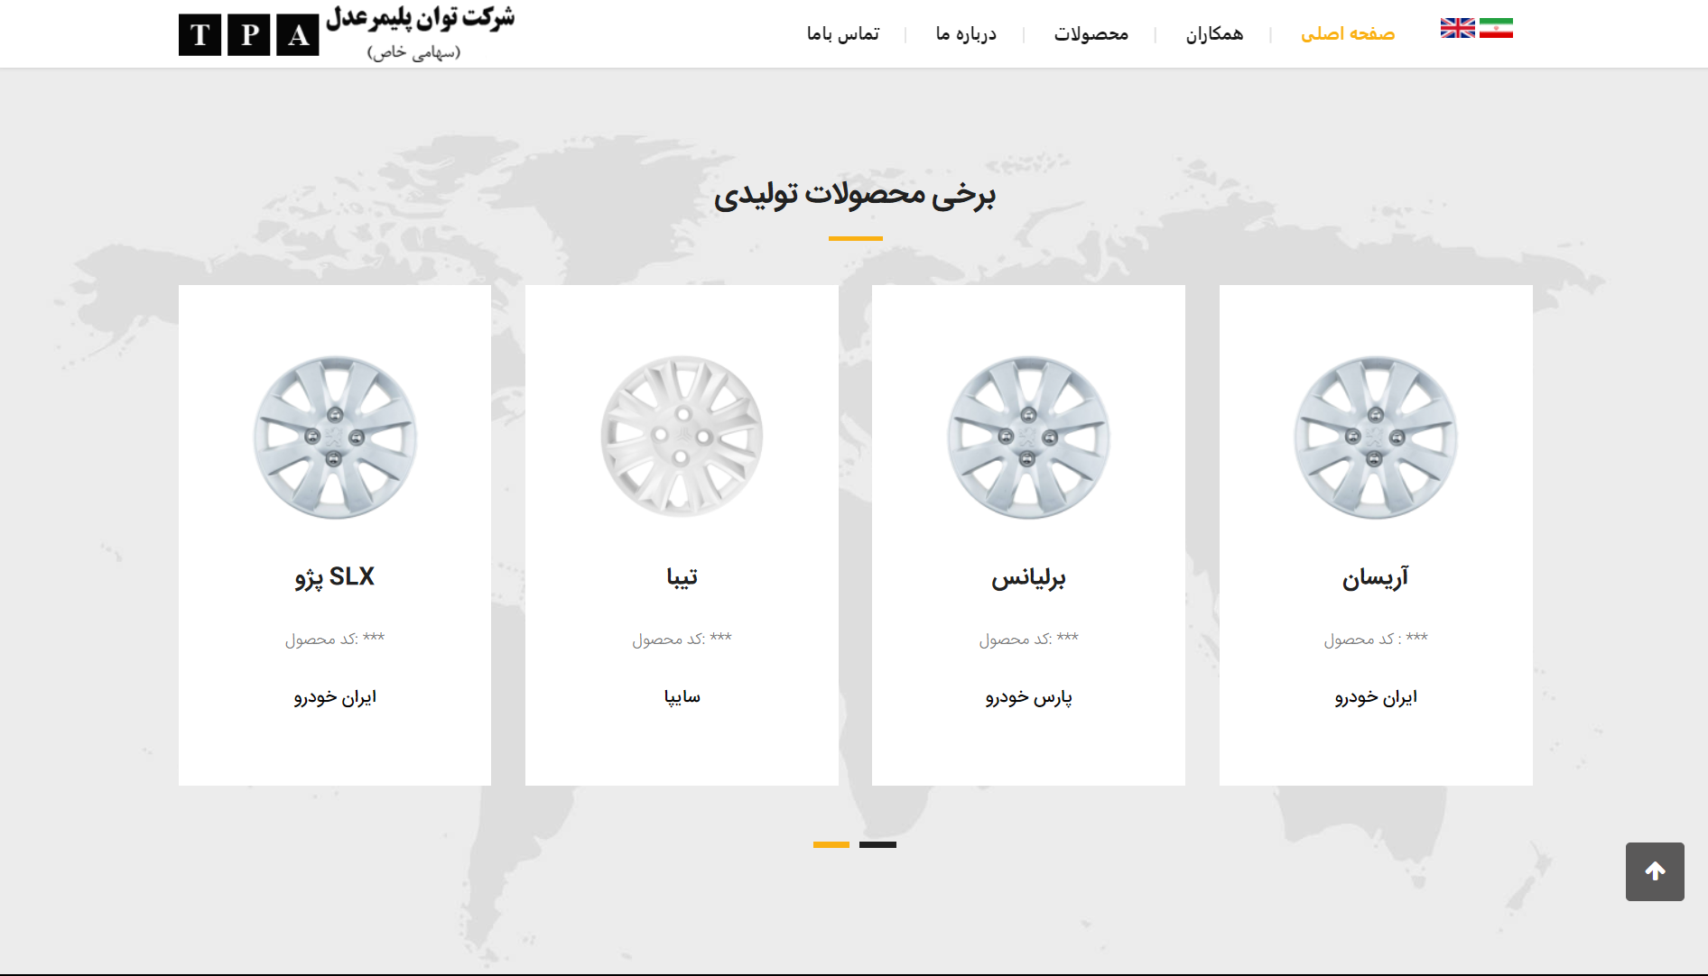
Task: Open the آریسان product title link
Action: (x=1375, y=577)
